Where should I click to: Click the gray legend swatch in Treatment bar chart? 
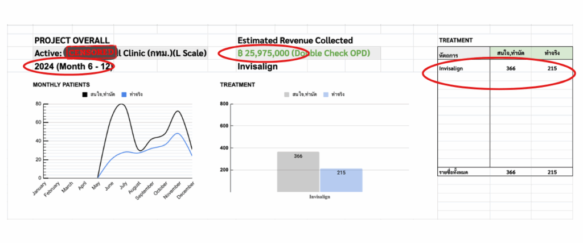(286, 94)
